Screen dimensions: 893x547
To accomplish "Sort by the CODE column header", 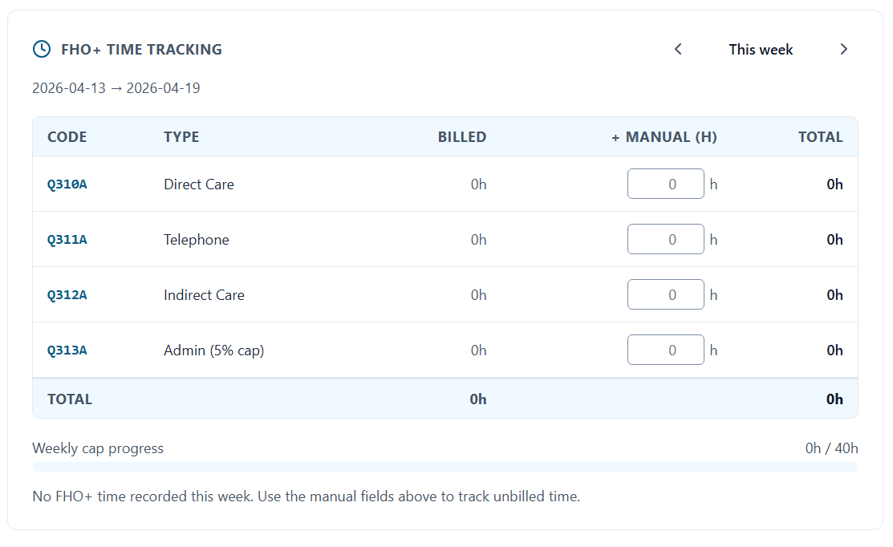I will pos(67,136).
